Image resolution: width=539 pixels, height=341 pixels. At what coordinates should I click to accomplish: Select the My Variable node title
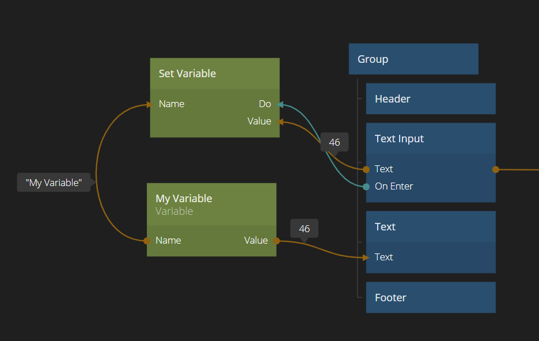(x=184, y=199)
